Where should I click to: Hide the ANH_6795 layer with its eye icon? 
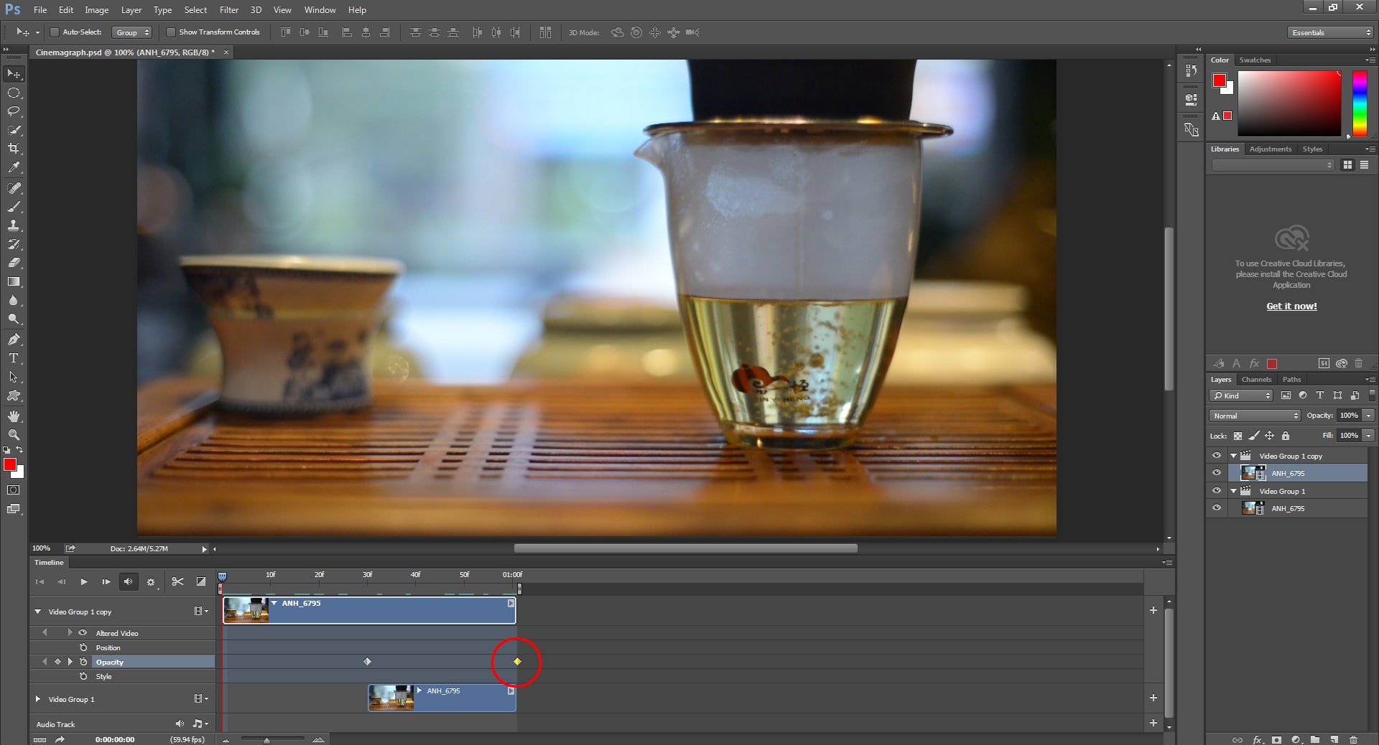1217,473
